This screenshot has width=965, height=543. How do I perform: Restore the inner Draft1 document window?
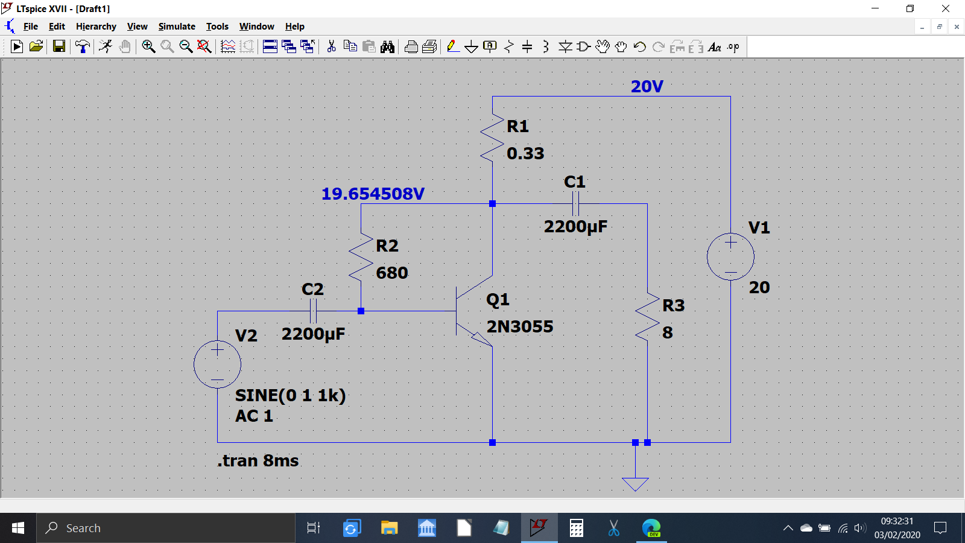(x=939, y=27)
